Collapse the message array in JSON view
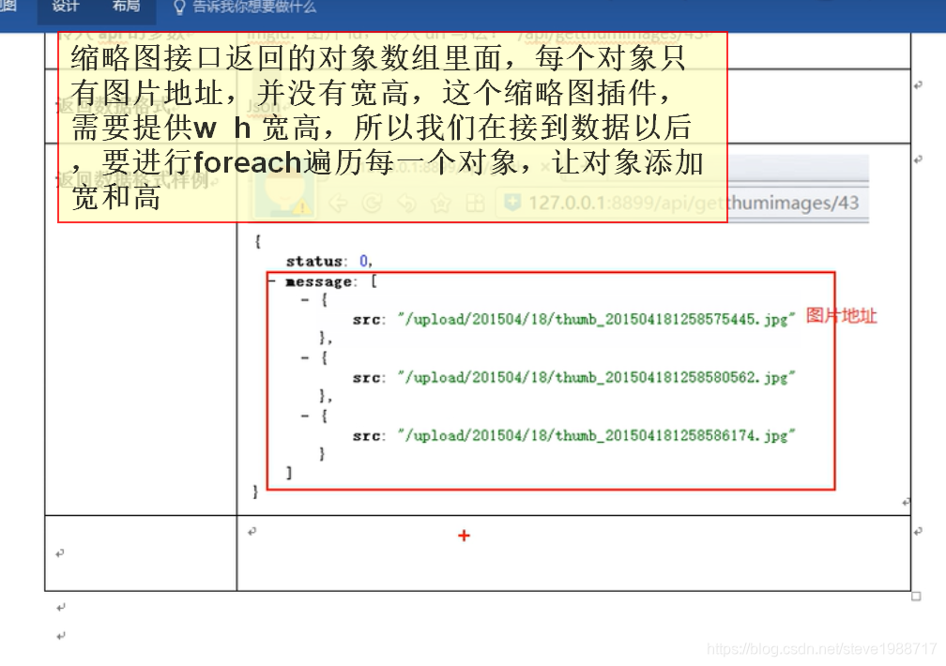 point(273,281)
